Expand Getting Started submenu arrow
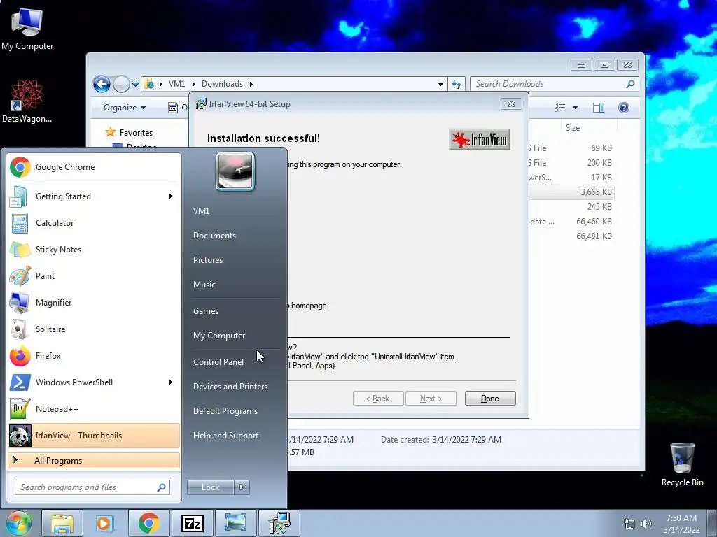The height and width of the screenshot is (537, 717). click(x=171, y=196)
